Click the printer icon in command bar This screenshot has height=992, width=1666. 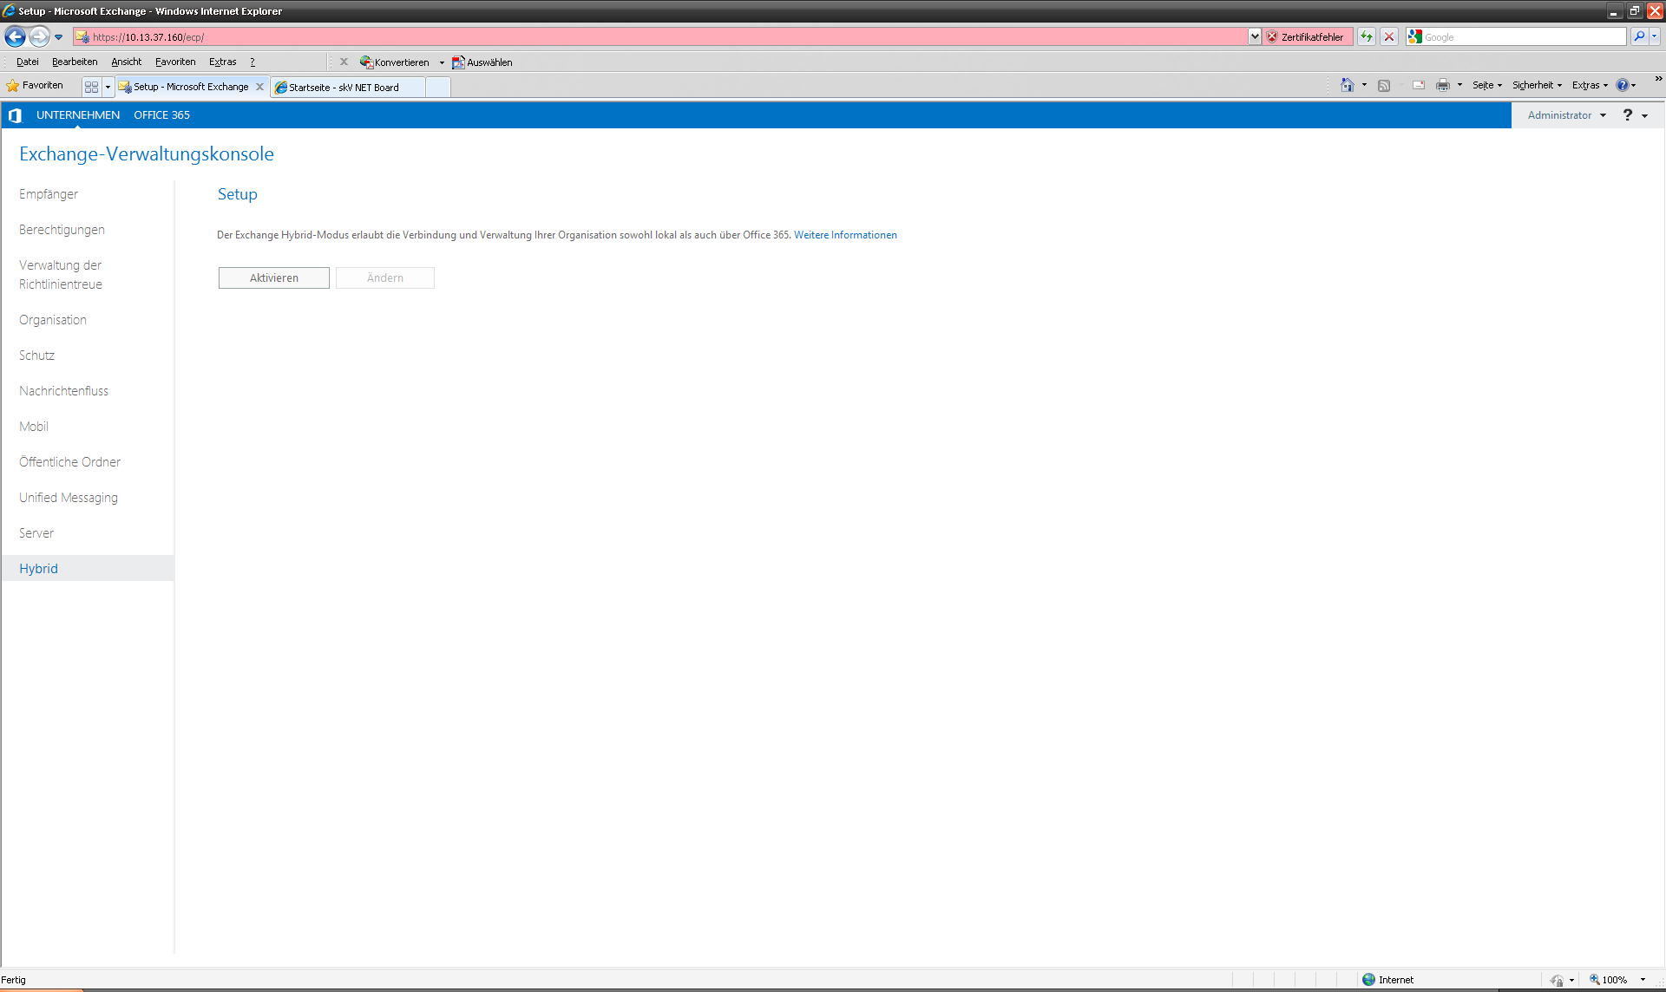pos(1442,85)
